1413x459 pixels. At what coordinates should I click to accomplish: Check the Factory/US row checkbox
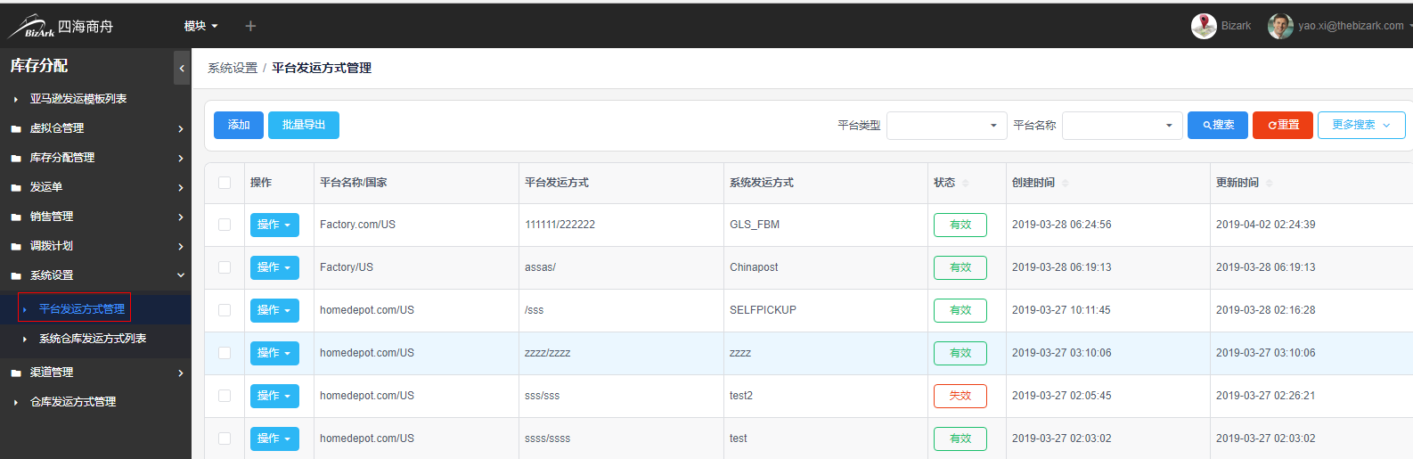(225, 267)
